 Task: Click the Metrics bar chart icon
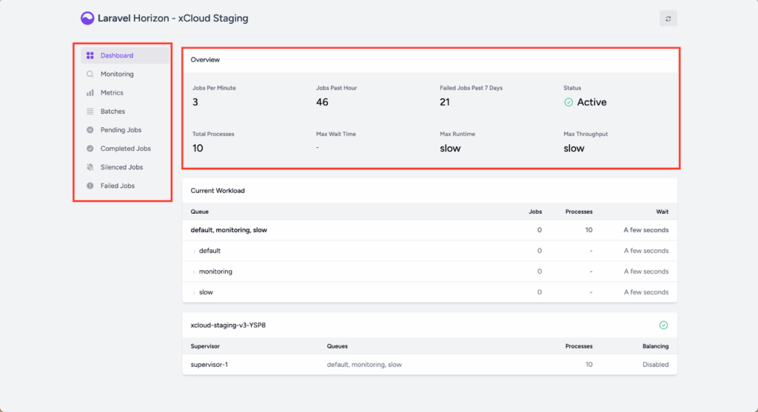click(90, 93)
